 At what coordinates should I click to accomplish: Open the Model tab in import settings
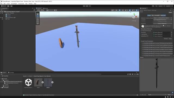click(x=149, y=16)
